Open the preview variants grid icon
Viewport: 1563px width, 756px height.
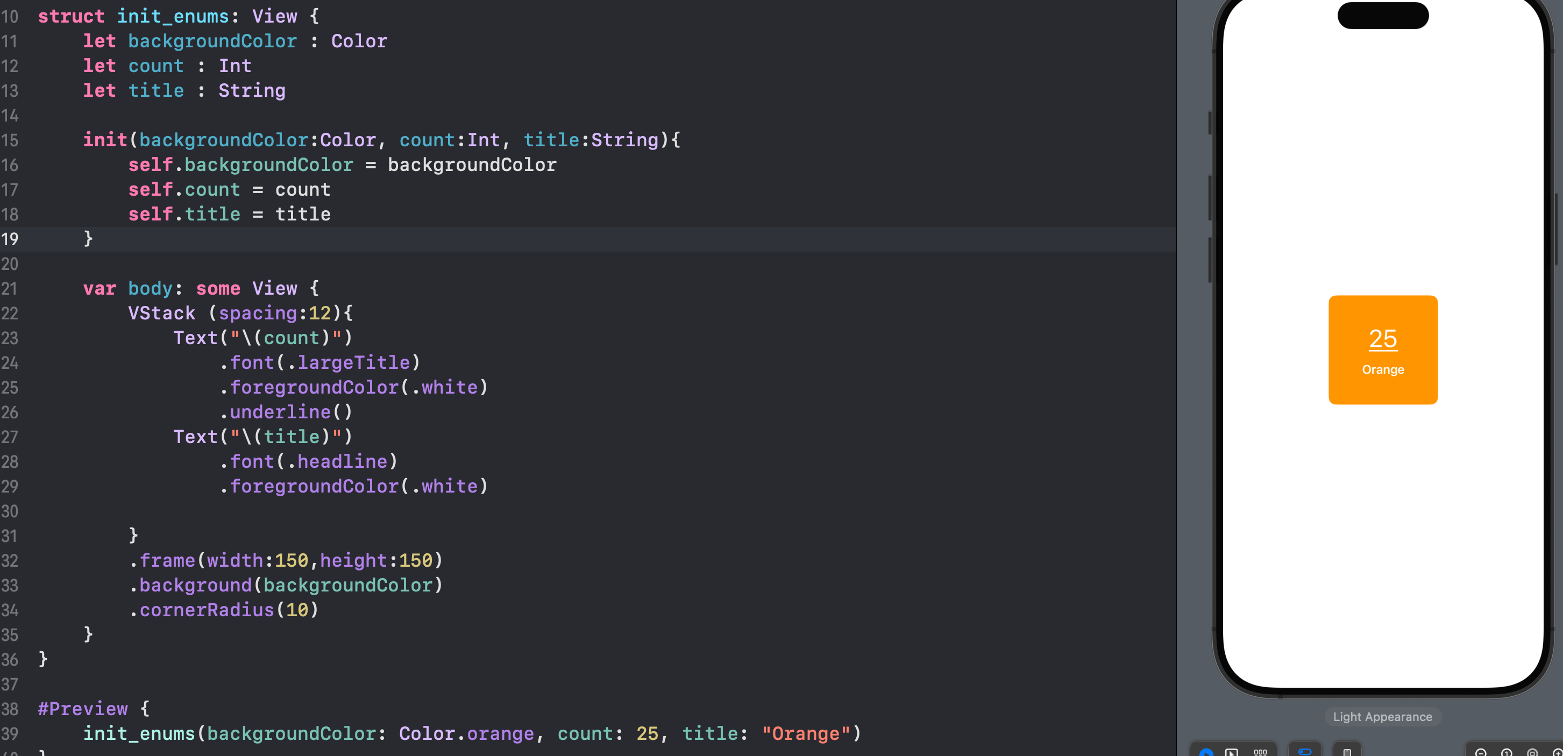(1260, 752)
